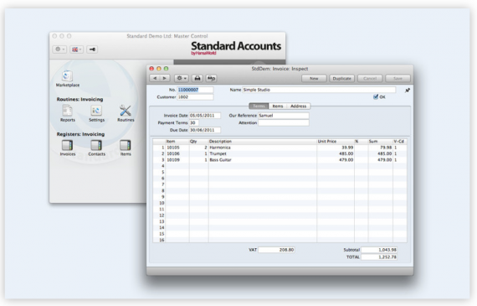The height and width of the screenshot is (306, 477).
Task: Select Harmonica description cell
Action: click(x=263, y=148)
